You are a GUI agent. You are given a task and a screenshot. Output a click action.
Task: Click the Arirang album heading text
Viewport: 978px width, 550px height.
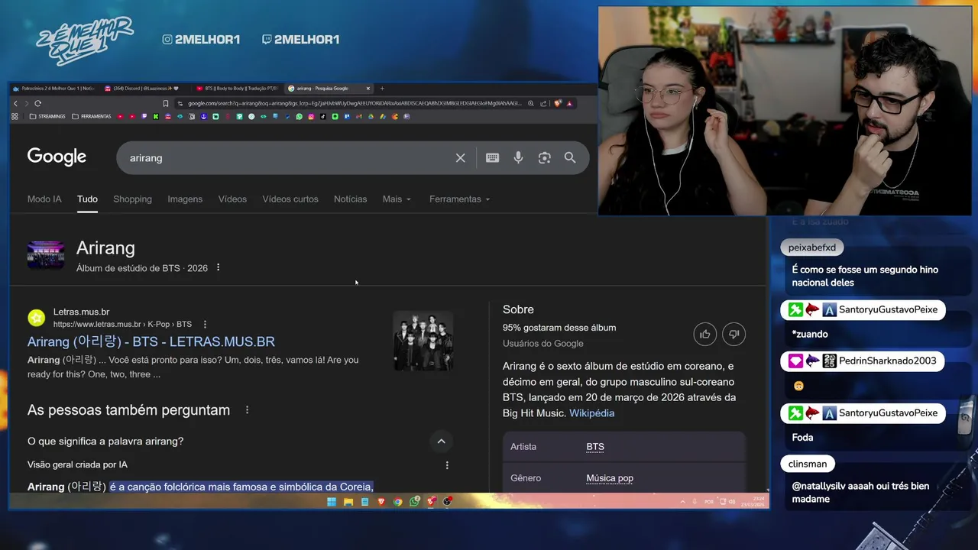click(105, 247)
